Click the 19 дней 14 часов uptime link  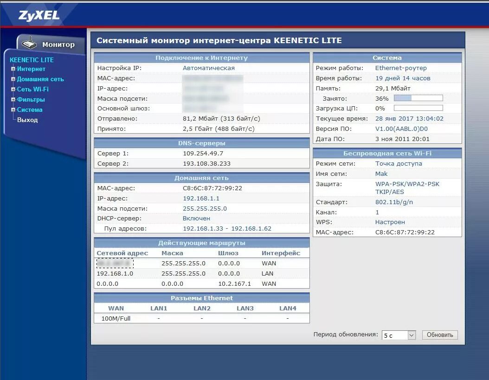[x=403, y=78]
